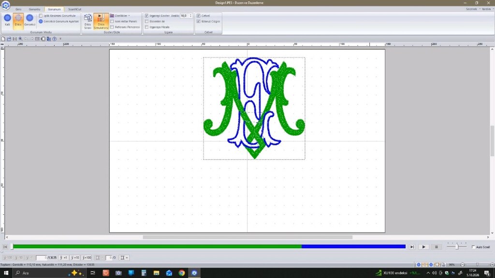Open the color step dropdown near stitch counter

tap(124, 258)
